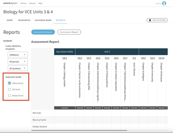
Task: Open the Notifications bell button
Action: [157, 20]
